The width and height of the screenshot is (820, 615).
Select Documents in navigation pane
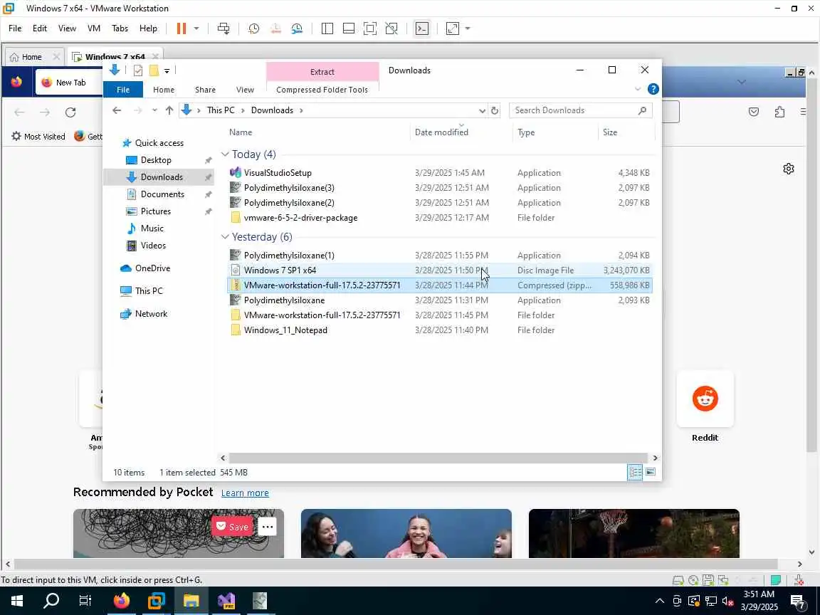pos(162,194)
